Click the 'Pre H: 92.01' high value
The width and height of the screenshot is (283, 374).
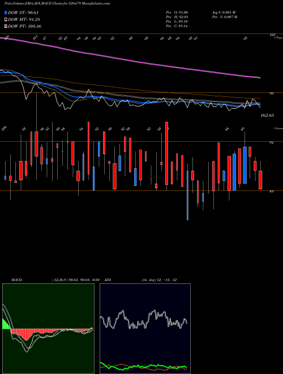click(x=177, y=17)
